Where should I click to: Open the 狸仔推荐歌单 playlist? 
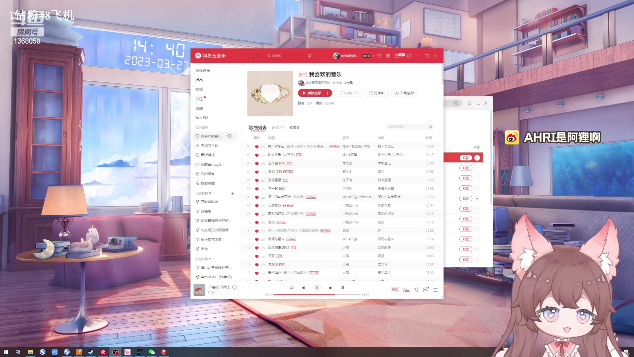[211, 240]
